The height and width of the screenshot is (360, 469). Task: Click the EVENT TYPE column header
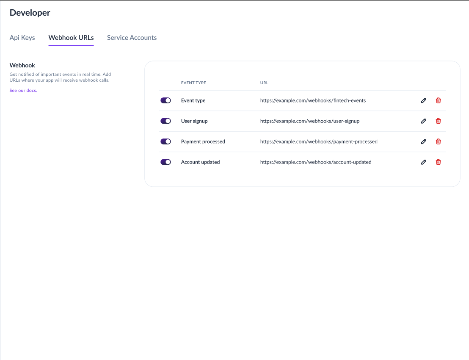pyautogui.click(x=193, y=83)
